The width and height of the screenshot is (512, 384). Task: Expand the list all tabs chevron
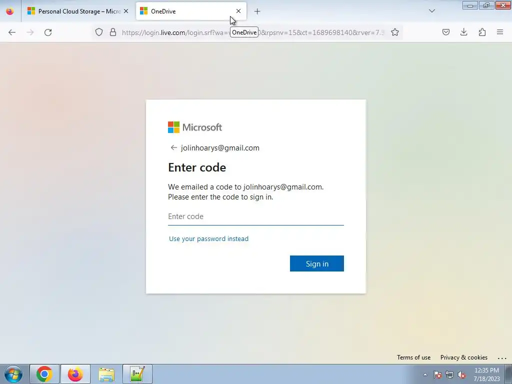(x=431, y=11)
